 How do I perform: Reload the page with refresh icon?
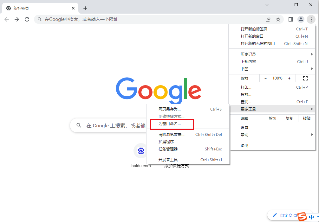click(x=27, y=19)
